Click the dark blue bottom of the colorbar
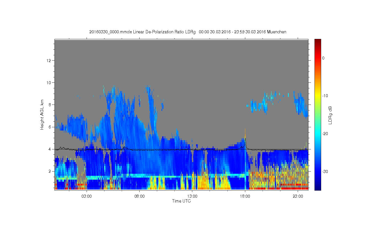The height and width of the screenshot is (229, 382). pos(318,188)
